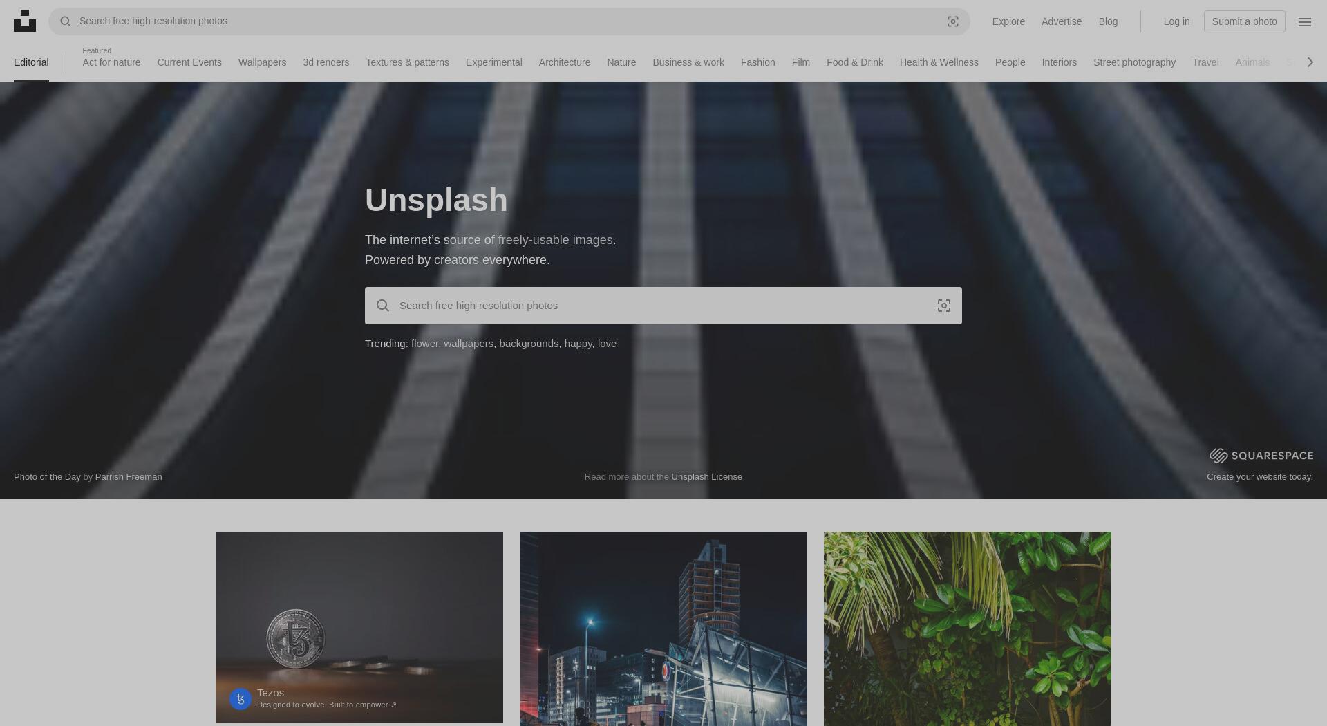Open visual search in top search bar
The width and height of the screenshot is (1327, 726).
953,21
